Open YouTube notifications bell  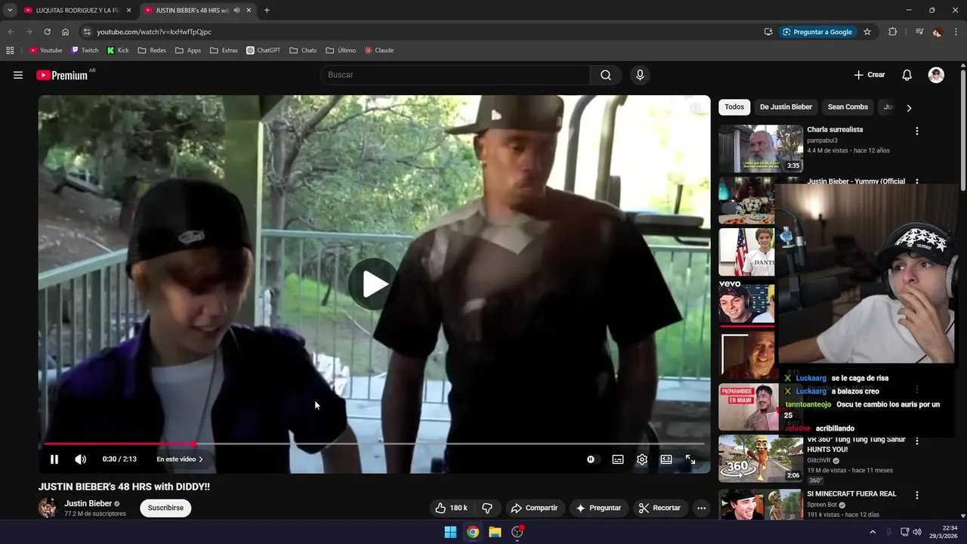tap(907, 75)
